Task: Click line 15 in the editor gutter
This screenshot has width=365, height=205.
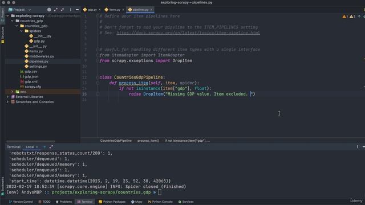Action: 84,94
